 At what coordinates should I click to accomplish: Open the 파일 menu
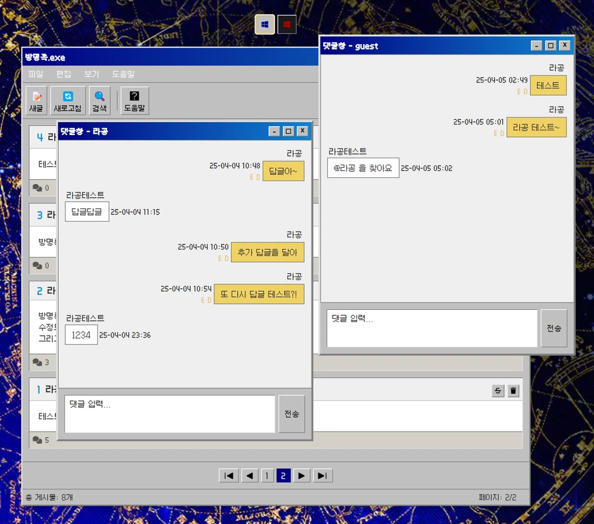[36, 74]
